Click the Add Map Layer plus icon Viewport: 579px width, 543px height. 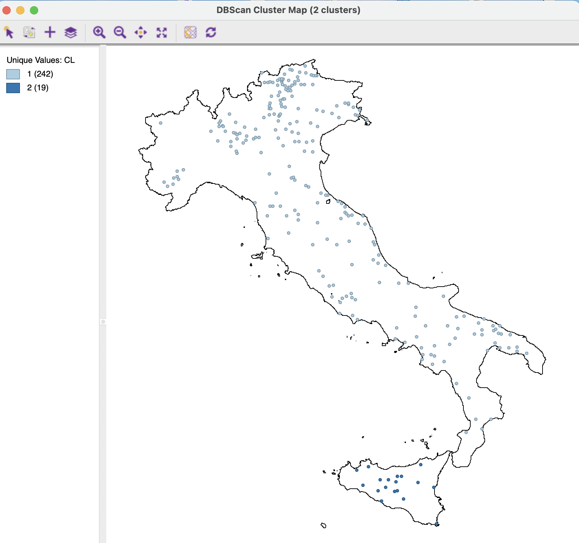(50, 33)
